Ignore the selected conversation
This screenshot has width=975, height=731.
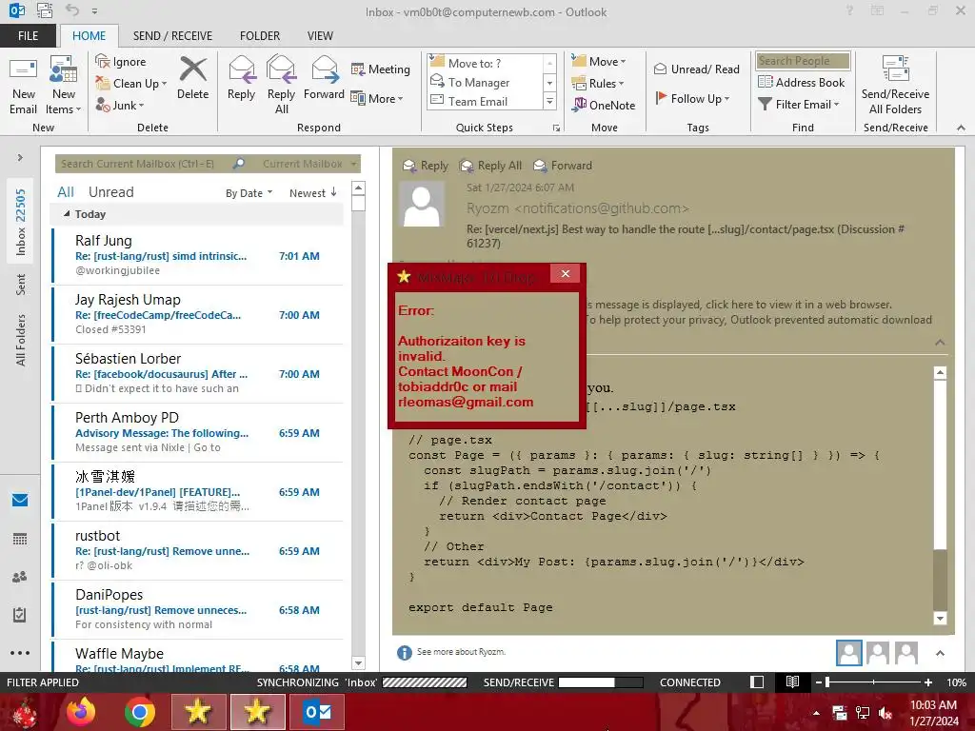pos(121,62)
